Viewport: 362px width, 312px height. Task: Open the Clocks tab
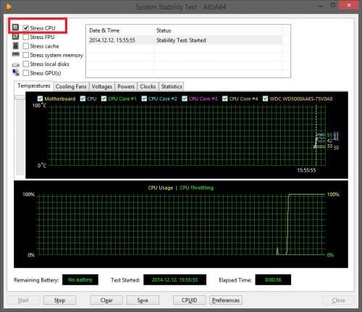point(148,86)
